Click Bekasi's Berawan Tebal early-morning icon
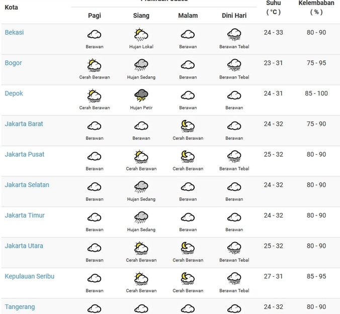The width and height of the screenshot is (340, 314). [x=234, y=35]
